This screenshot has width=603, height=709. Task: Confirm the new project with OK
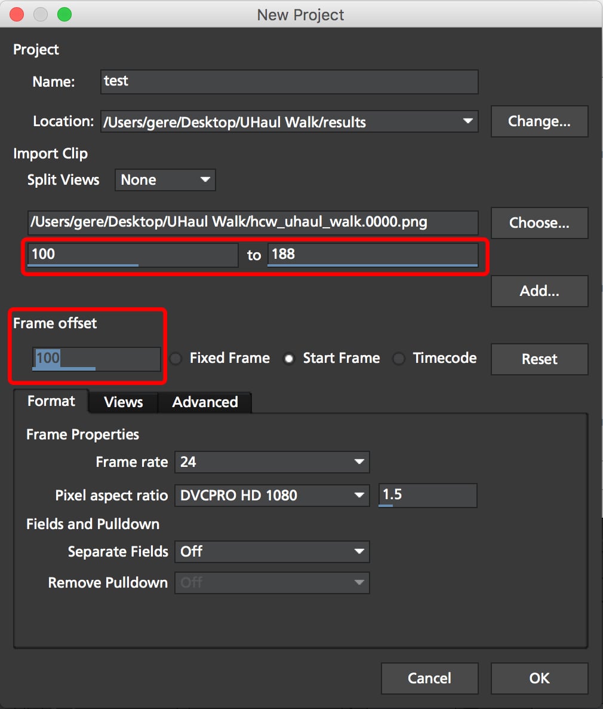[539, 679]
